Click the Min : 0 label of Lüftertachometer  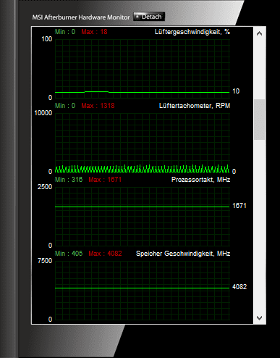coord(65,106)
